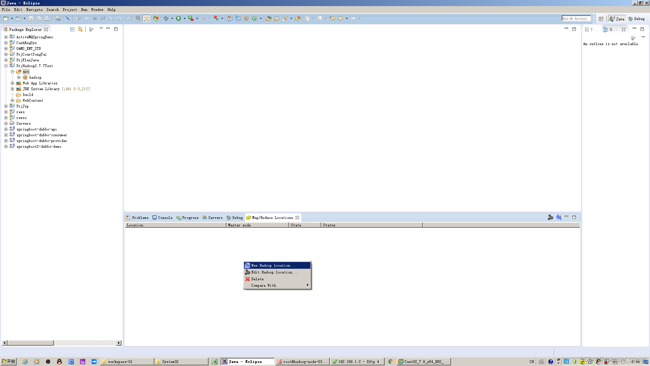Click the blue elephant New Hadoop Location icon
The height and width of the screenshot is (366, 650).
click(559, 217)
